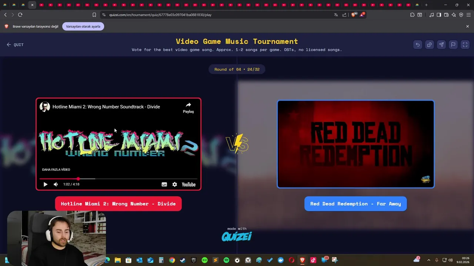This screenshot has width=474, height=266.
Task: Open Leo AI sparkle icon
Action: 454,15
